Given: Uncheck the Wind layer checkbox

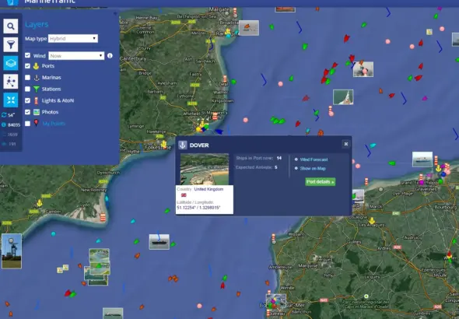Looking at the screenshot, I should pos(27,55).
